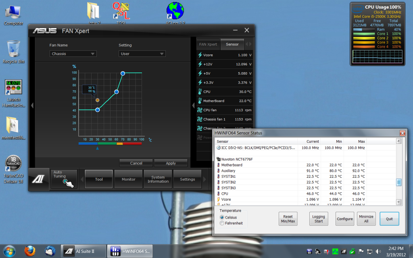Click Apply in FAN Xpert

pyautogui.click(x=171, y=163)
